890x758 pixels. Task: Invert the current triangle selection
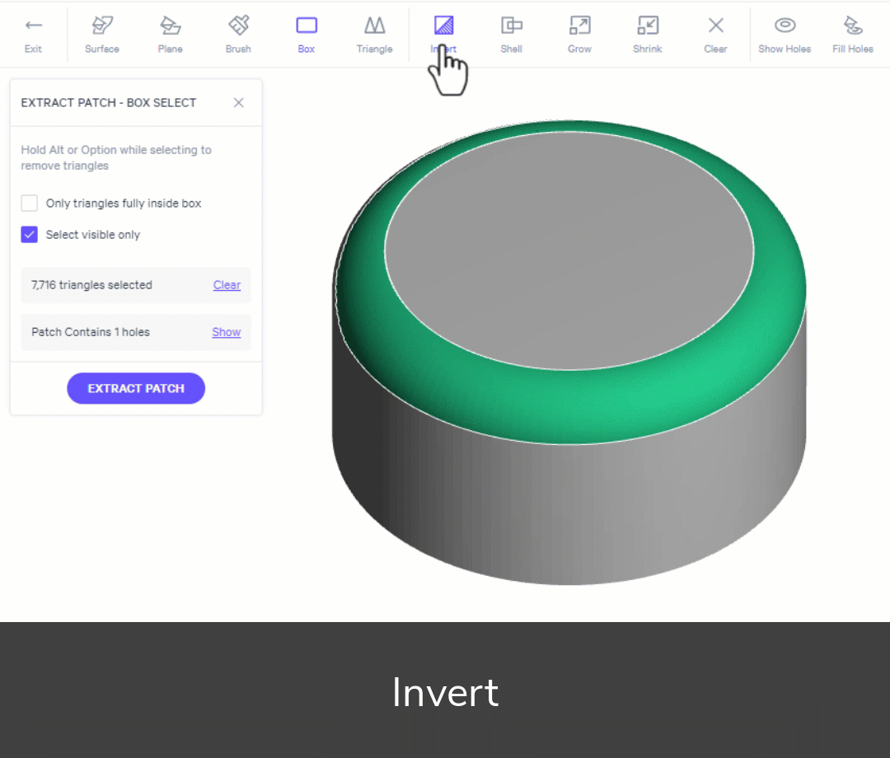443,35
